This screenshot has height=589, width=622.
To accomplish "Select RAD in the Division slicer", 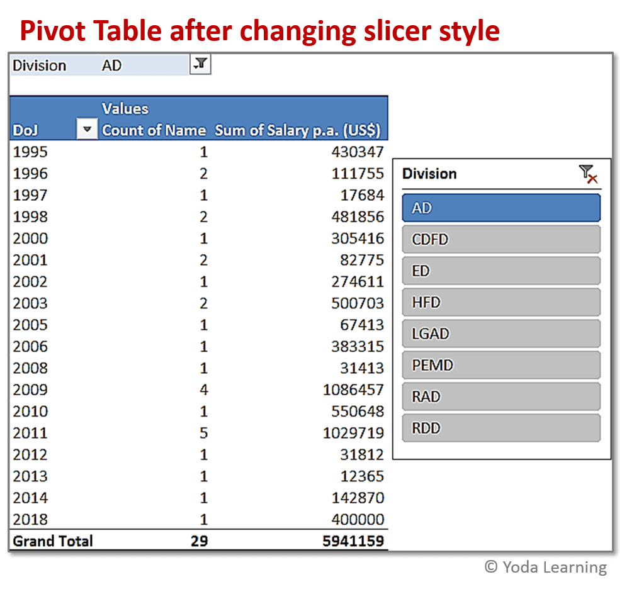I will (501, 396).
